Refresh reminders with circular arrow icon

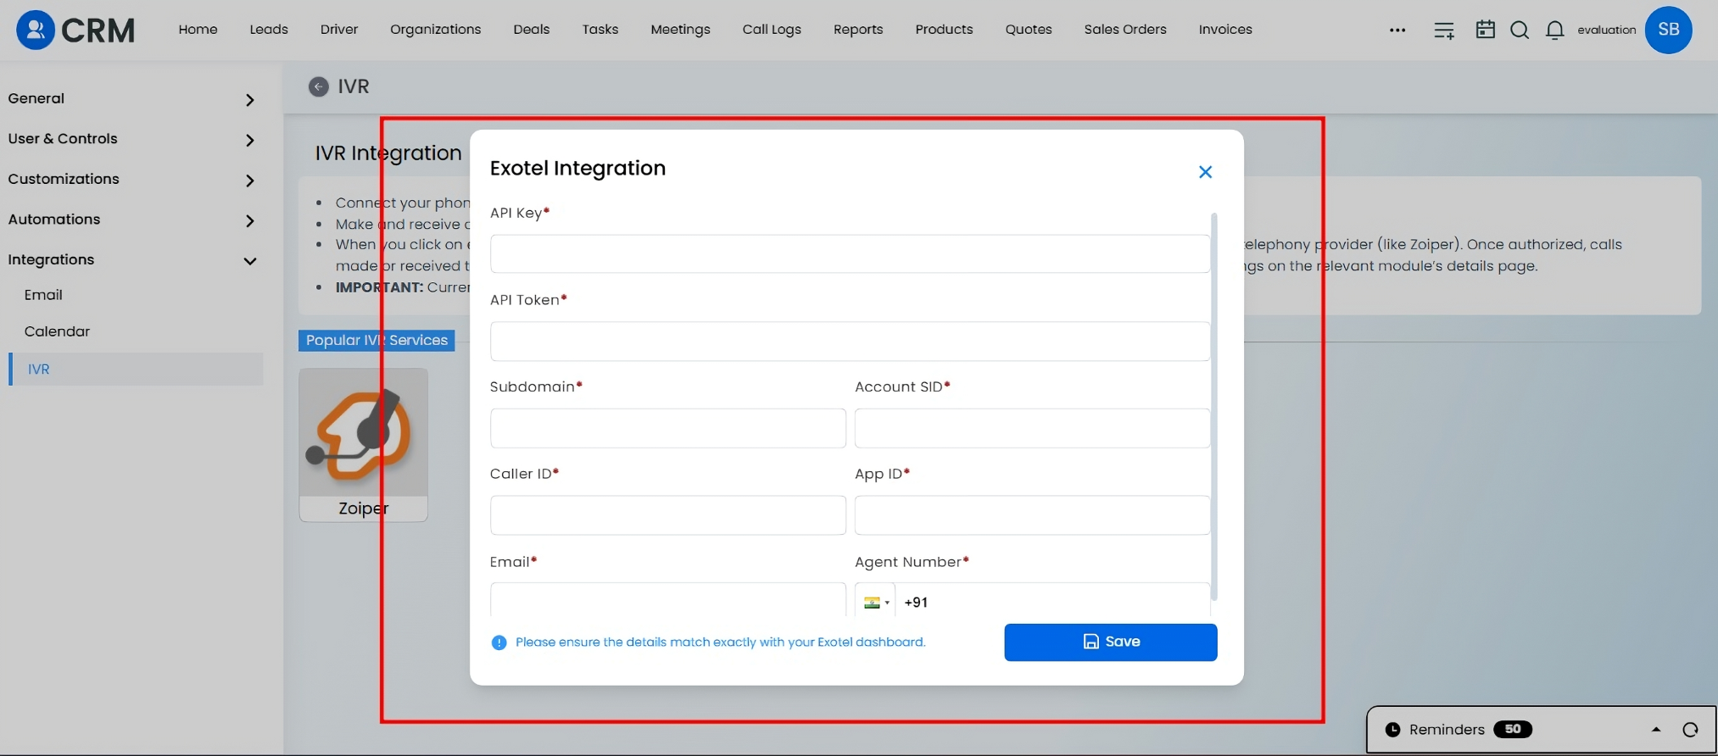tap(1690, 730)
